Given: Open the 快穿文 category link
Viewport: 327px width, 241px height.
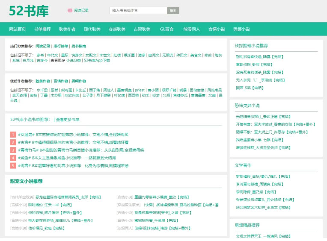Looking at the screenshot, I should coord(77,55).
